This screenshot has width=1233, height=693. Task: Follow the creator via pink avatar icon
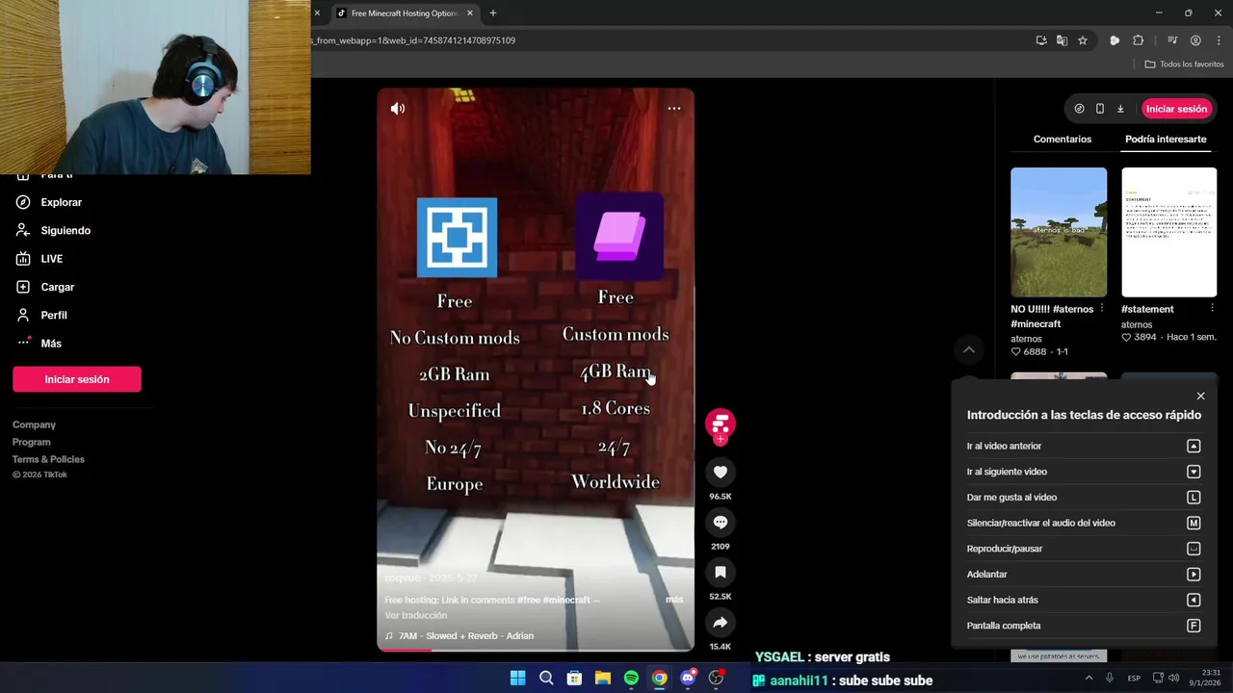click(721, 423)
